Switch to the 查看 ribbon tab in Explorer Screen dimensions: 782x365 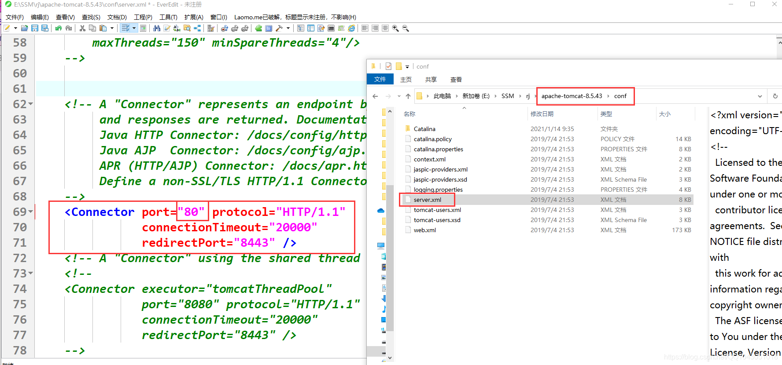(x=456, y=80)
